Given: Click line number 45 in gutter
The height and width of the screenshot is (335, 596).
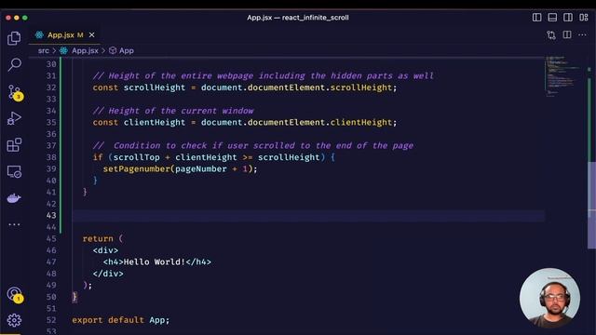Looking at the screenshot, I should coord(51,238).
